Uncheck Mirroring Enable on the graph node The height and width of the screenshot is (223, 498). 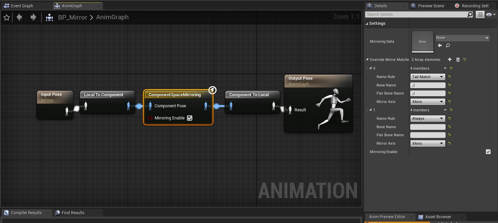tap(190, 118)
